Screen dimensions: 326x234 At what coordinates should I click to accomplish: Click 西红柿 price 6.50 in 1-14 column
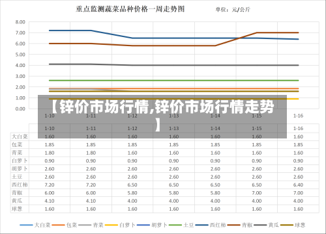point(215,185)
